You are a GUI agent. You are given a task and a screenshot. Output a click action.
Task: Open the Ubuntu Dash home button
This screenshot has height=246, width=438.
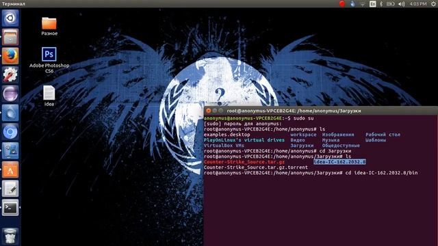(10, 18)
